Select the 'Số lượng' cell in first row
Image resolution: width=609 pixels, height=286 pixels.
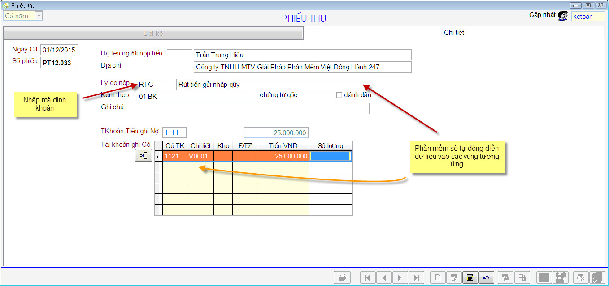[x=330, y=156]
